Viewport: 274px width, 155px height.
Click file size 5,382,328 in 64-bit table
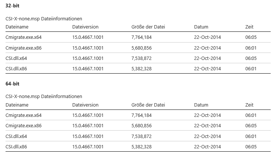pyautogui.click(x=142, y=146)
